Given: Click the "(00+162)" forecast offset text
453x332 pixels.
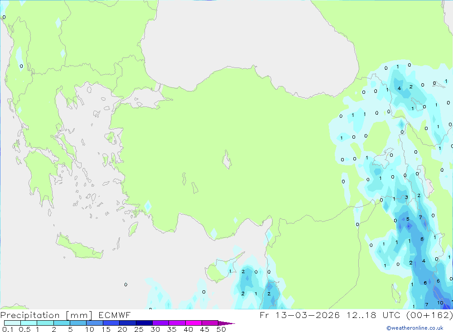Looking at the screenshot, I should 429,315.
